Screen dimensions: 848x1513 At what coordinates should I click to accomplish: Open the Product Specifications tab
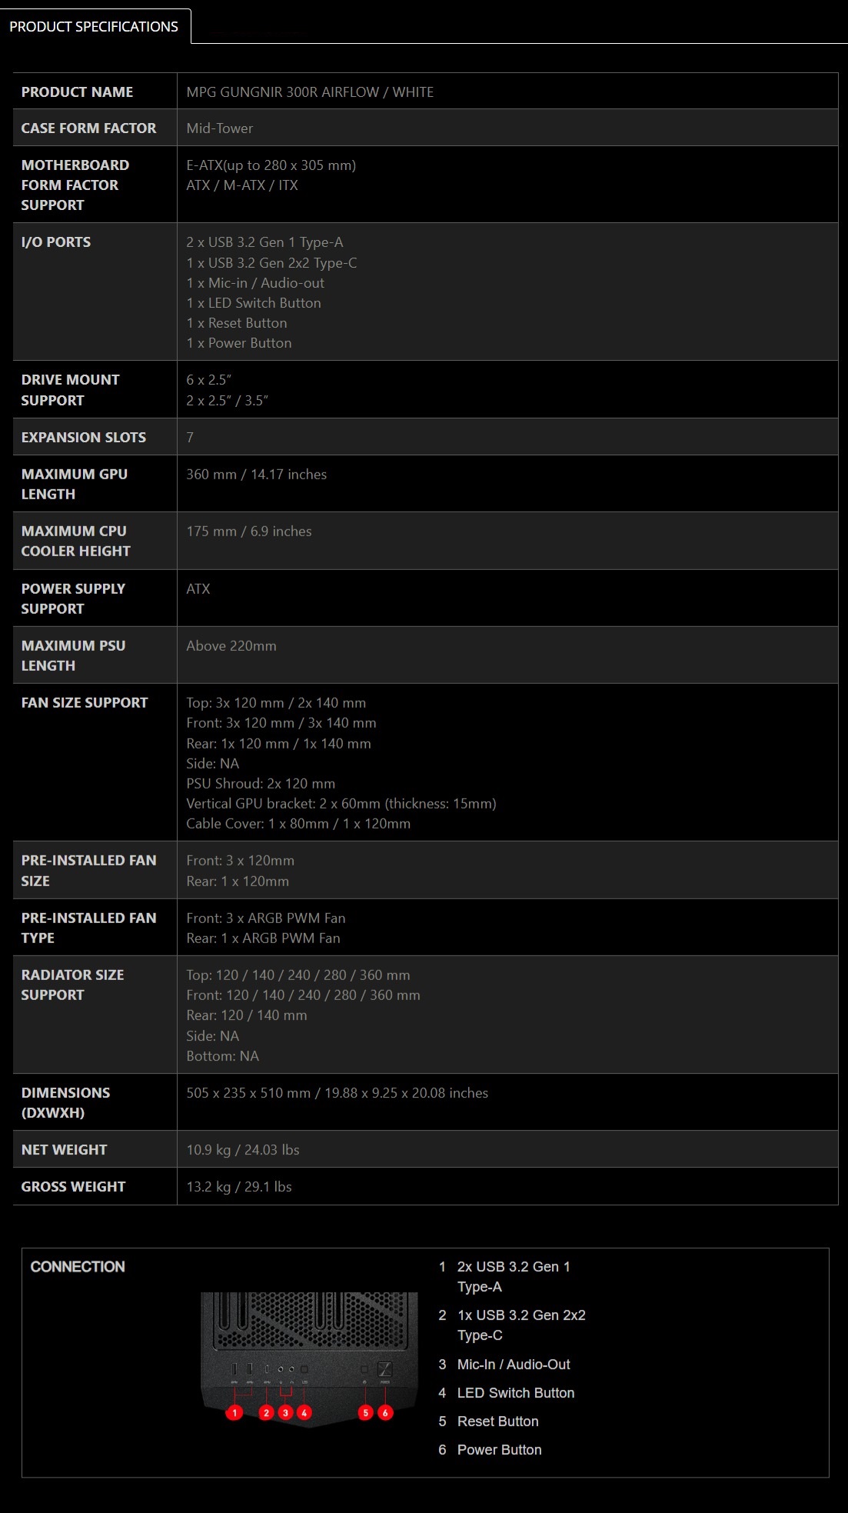click(x=95, y=26)
